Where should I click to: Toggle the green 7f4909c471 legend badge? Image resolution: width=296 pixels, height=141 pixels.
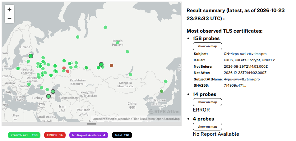tap(24, 135)
